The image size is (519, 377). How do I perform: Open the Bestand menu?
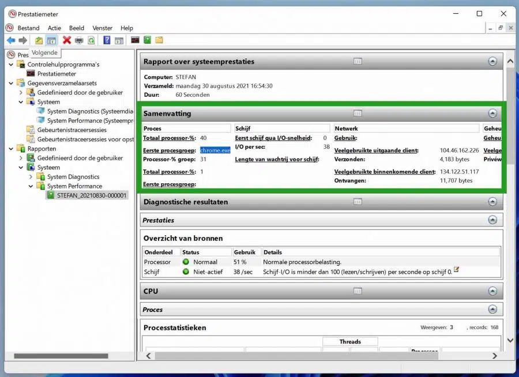coord(28,28)
